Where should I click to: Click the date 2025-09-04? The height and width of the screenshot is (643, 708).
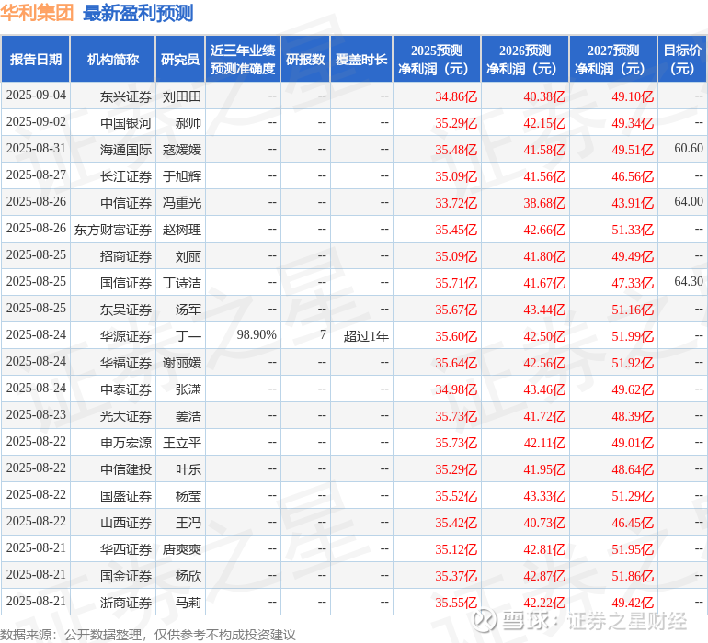(x=36, y=95)
